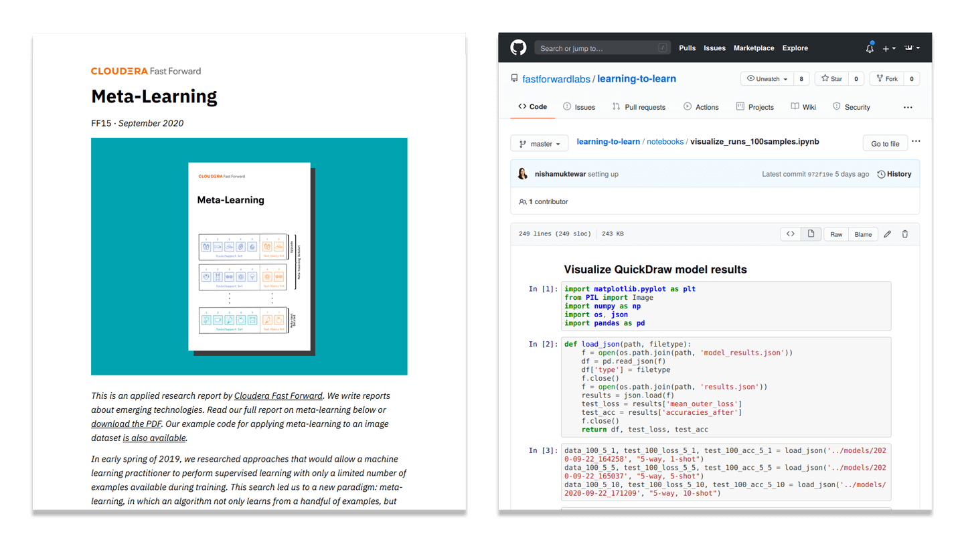Viewport: 964px width, 542px height.
Task: Click nishamuktewar's avatar picture
Action: click(523, 174)
